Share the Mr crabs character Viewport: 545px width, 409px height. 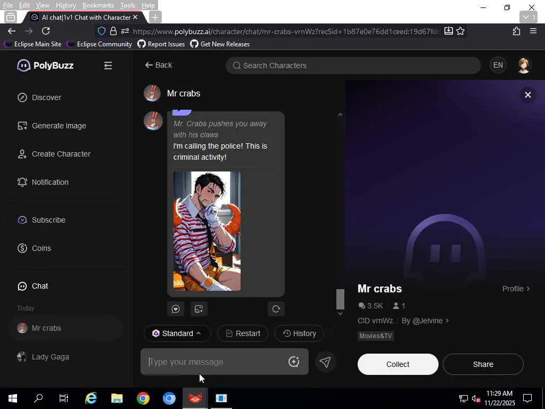coord(483,364)
